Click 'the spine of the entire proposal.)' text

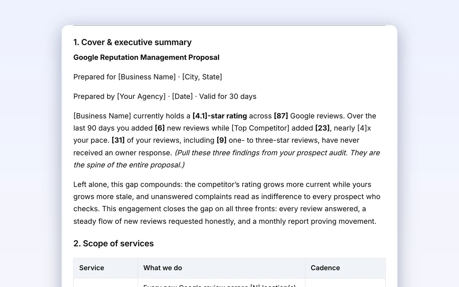(129, 165)
